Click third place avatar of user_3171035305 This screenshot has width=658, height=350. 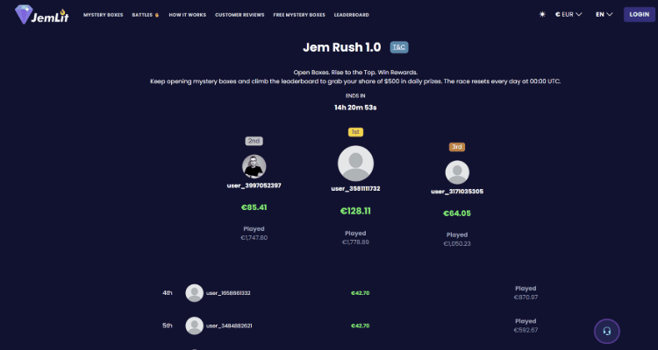point(457,172)
